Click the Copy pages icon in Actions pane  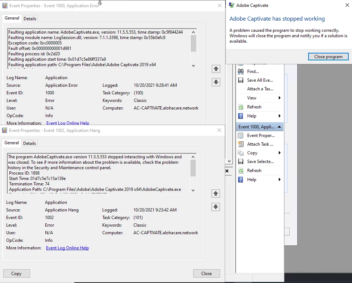(241, 153)
